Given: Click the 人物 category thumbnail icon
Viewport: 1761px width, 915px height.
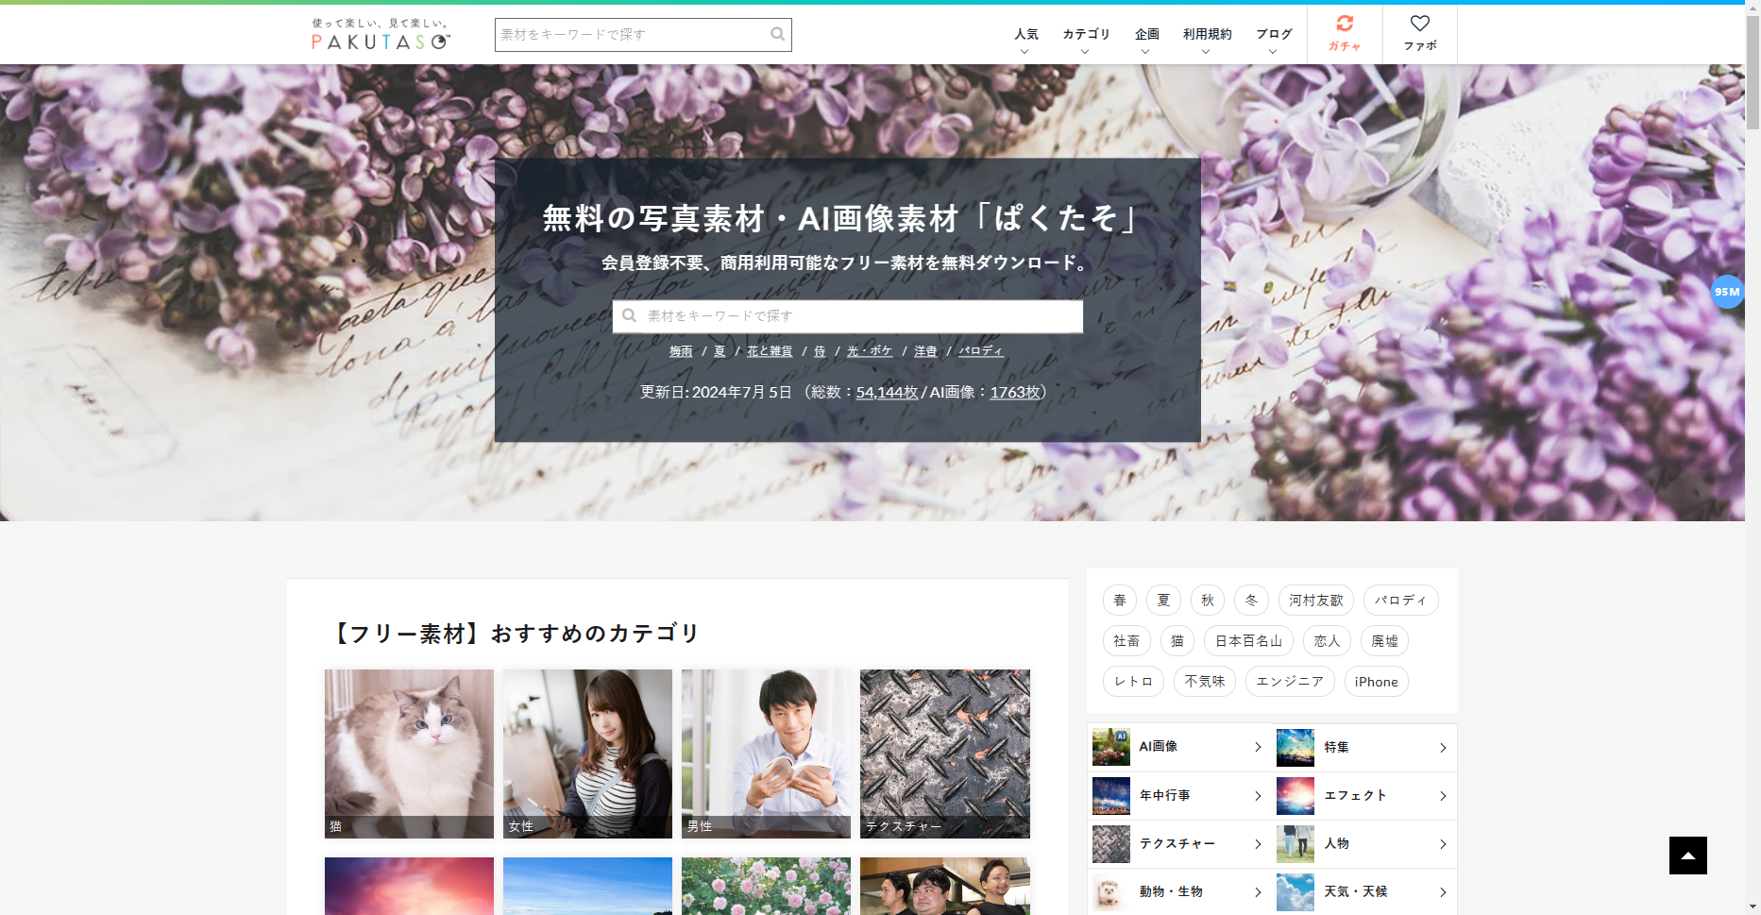Looking at the screenshot, I should [x=1295, y=843].
